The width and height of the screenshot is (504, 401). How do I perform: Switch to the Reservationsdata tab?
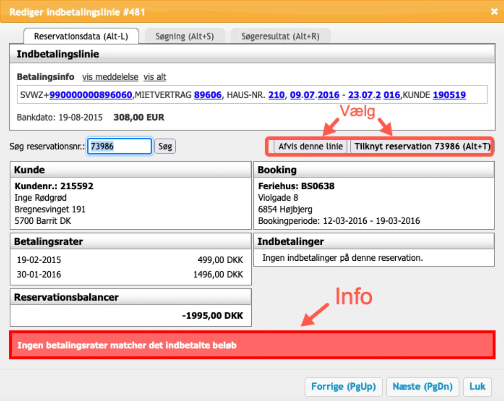point(81,36)
